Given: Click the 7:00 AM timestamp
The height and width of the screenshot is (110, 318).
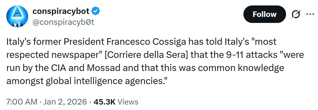Looking at the screenshot, I should (x=21, y=102).
